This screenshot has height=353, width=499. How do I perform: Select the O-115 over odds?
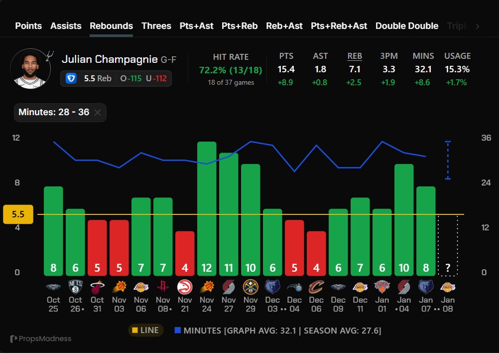tap(131, 78)
